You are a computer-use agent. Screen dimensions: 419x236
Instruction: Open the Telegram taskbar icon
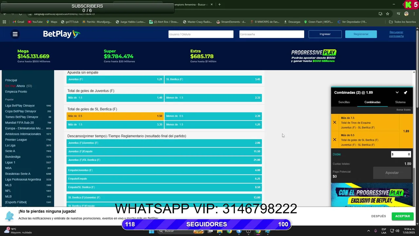tap(239, 231)
